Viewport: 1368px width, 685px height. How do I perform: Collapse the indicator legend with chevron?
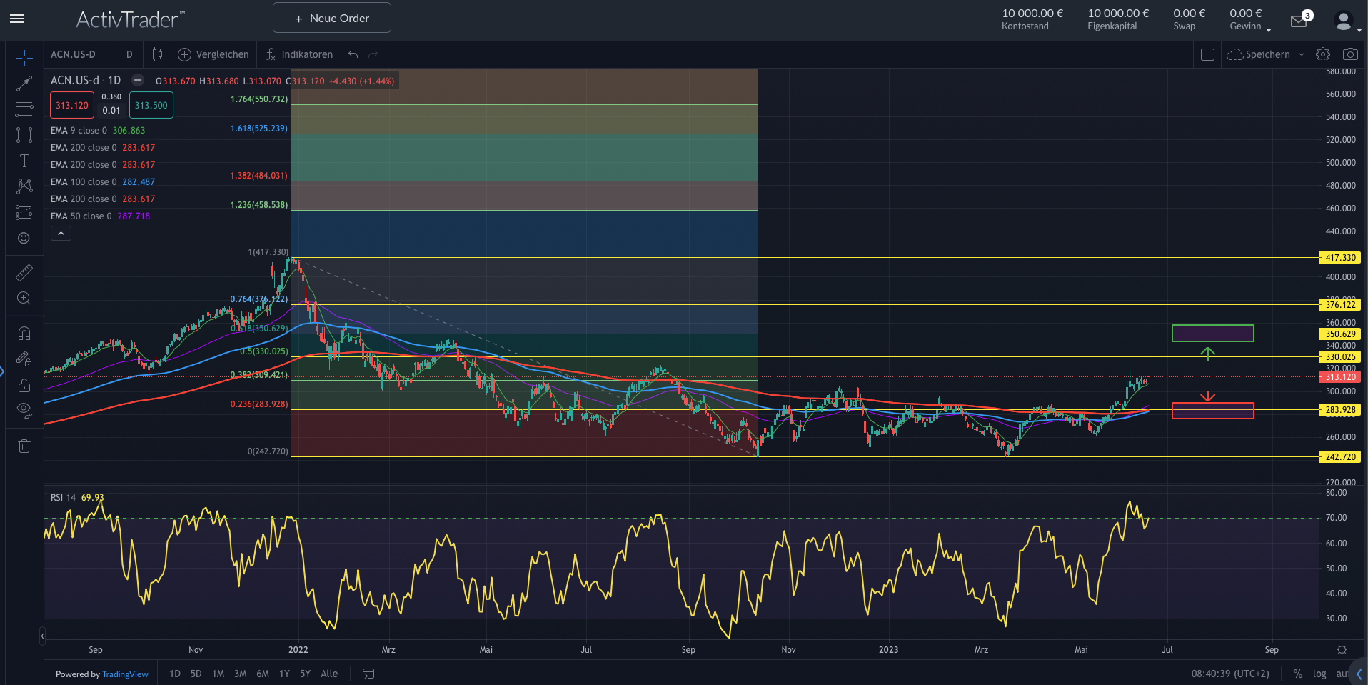61,234
